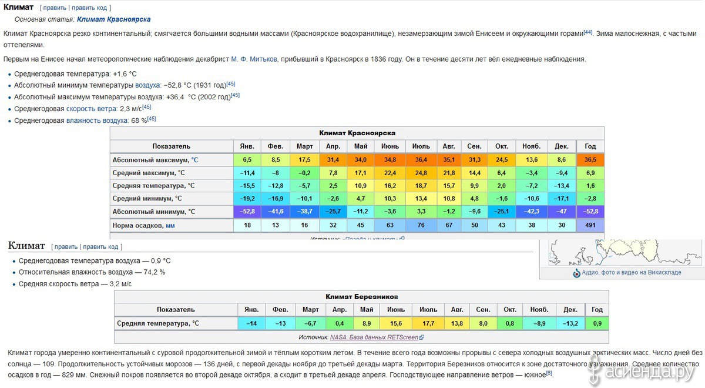
Task: Click July precipitation cell '76'
Action: (x=421, y=226)
